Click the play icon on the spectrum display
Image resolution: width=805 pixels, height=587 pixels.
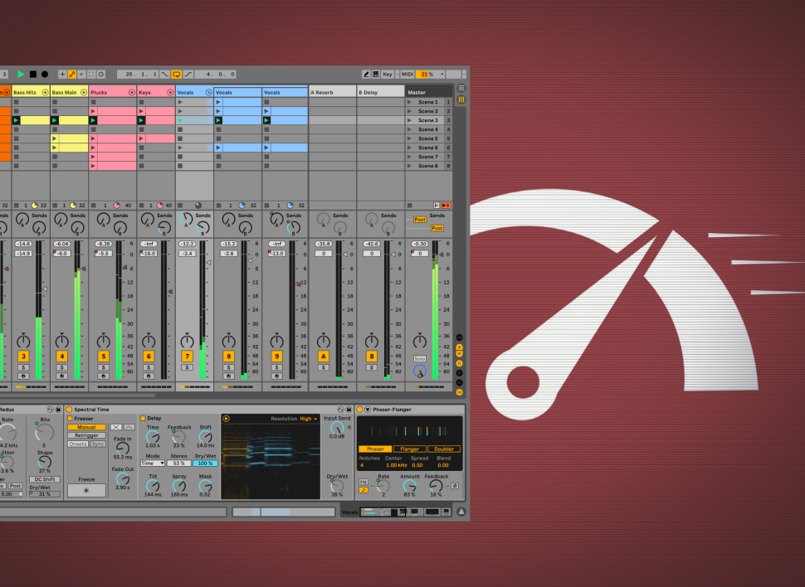[x=226, y=419]
